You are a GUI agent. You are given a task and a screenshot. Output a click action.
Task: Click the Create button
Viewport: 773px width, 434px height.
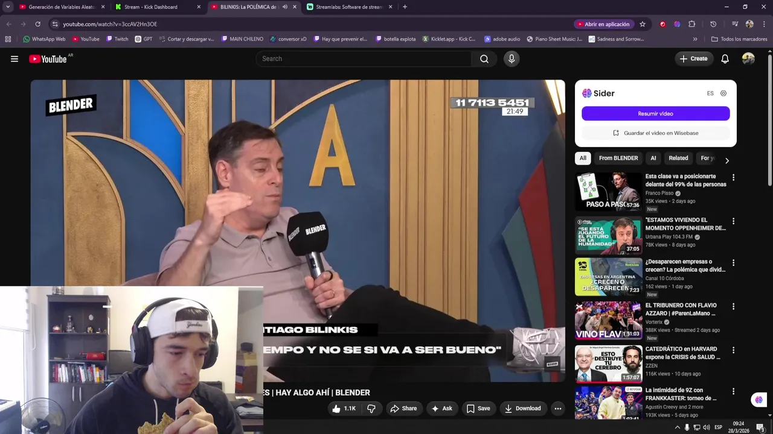[693, 58]
